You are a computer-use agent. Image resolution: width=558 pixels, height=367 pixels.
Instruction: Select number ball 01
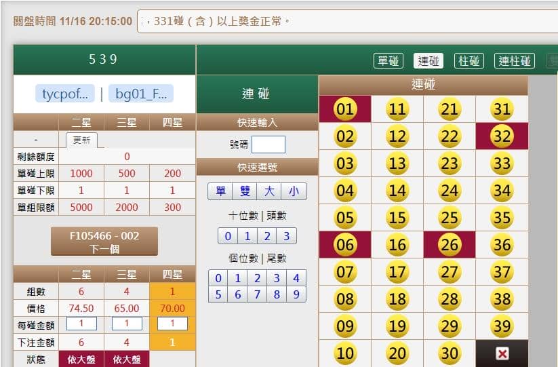pos(345,109)
